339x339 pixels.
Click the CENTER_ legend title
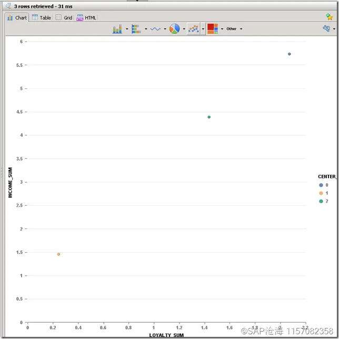[327, 177]
